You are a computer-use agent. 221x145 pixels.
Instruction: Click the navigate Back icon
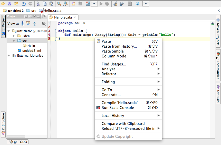pyautogui.click(x=73, y=4)
